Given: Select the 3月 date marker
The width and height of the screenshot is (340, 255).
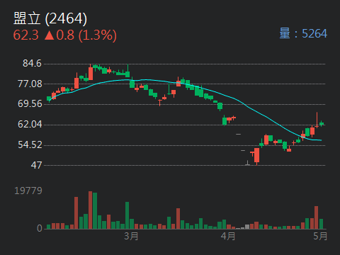Looking at the screenshot, I should tap(131, 236).
